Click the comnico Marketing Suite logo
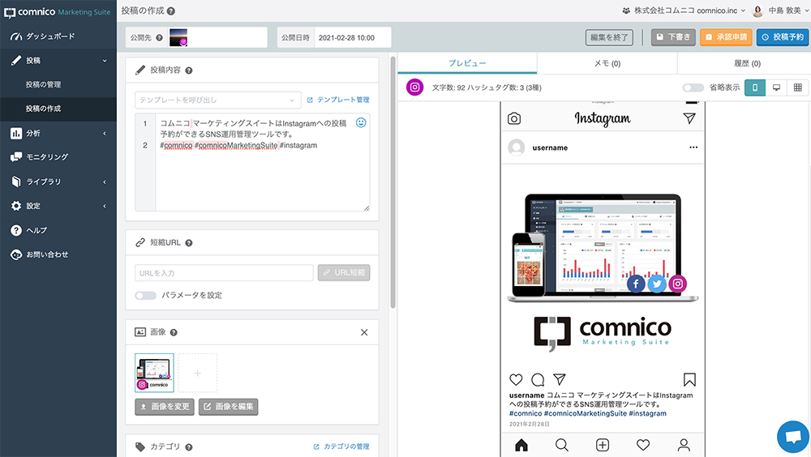The width and height of the screenshot is (811, 457). coord(57,12)
